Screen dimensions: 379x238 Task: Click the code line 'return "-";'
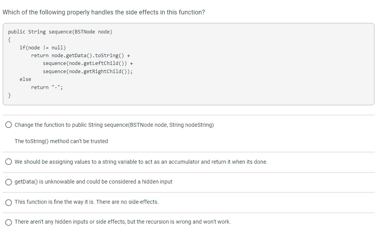click(46, 87)
